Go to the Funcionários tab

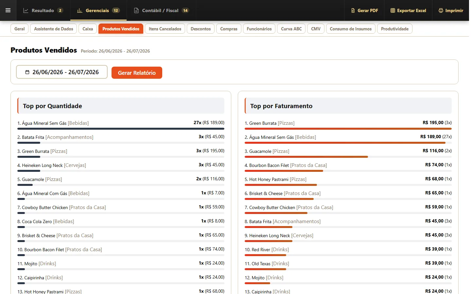(x=259, y=29)
